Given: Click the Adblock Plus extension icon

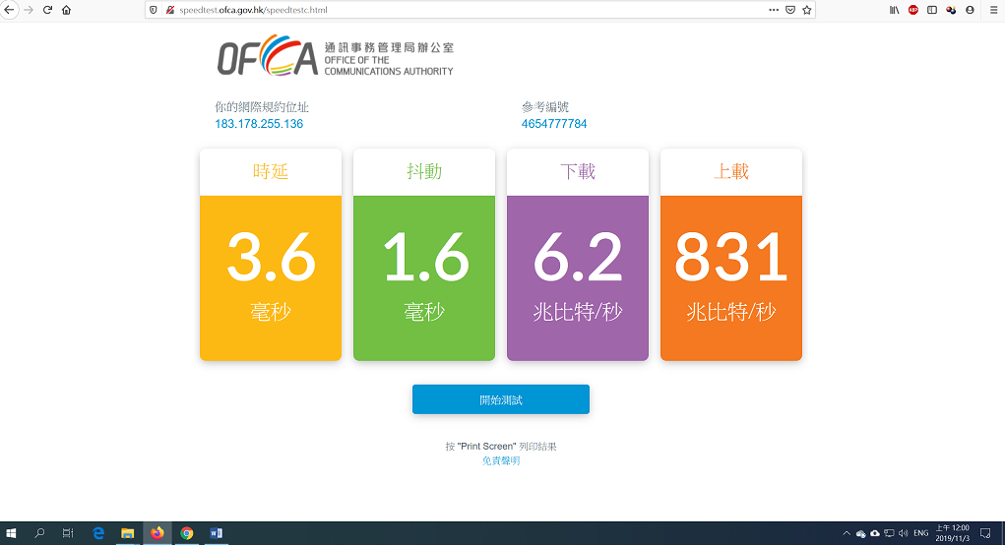Looking at the screenshot, I should pyautogui.click(x=913, y=10).
